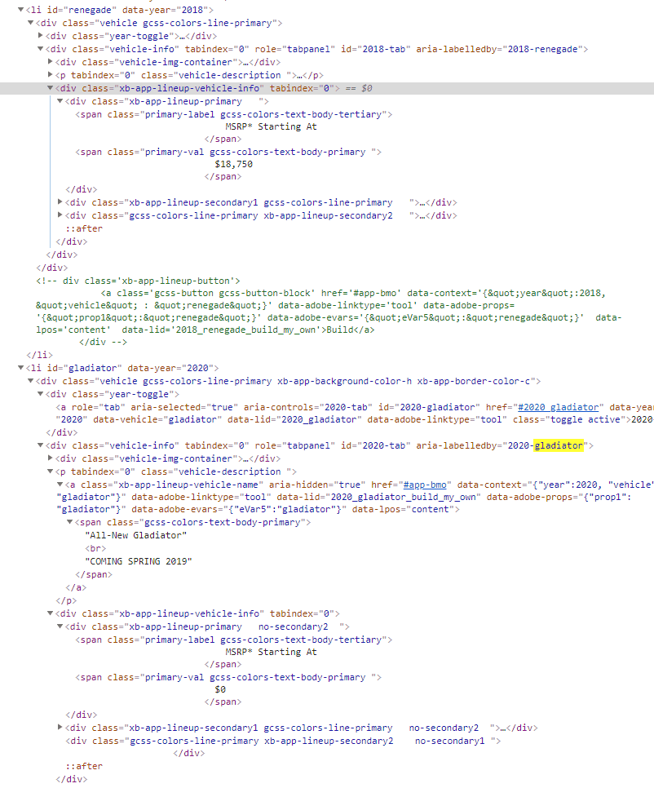Collapse the renegade "vehicle gcss-colors-line-primary" div
Screen dimensions: 654x788
[31, 23]
